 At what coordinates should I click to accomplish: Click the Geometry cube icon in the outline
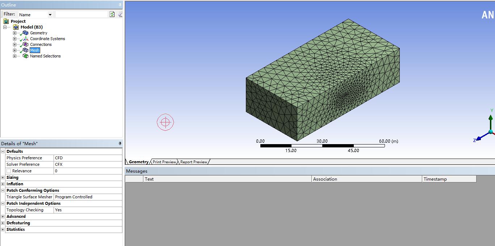pos(25,33)
